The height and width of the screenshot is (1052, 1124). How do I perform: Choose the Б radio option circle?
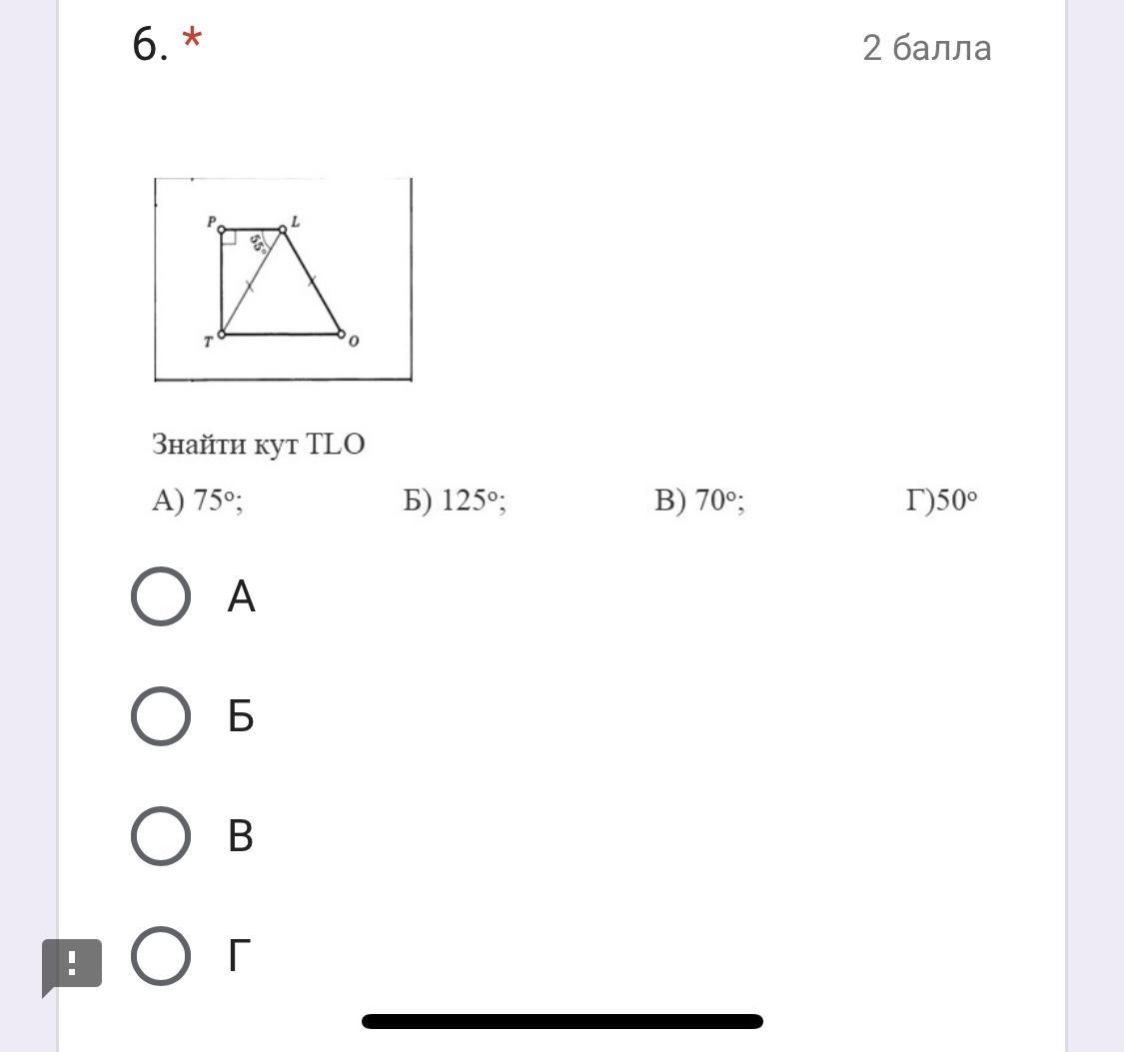click(161, 716)
